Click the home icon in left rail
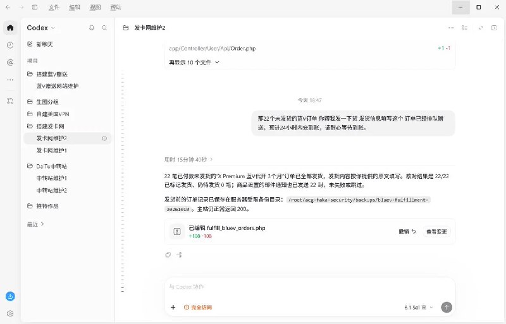The height and width of the screenshot is (324, 506). click(x=10, y=28)
